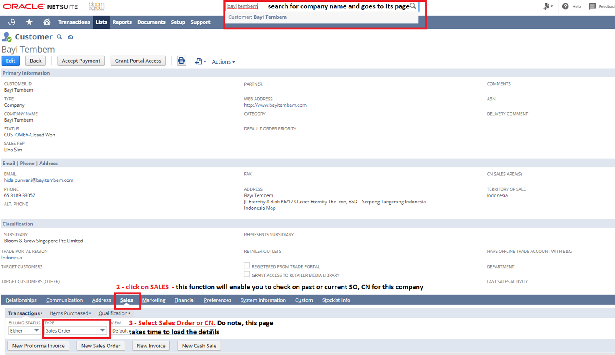Click the New Cash Sale button
This screenshot has height=355, width=615.
pos(199,346)
